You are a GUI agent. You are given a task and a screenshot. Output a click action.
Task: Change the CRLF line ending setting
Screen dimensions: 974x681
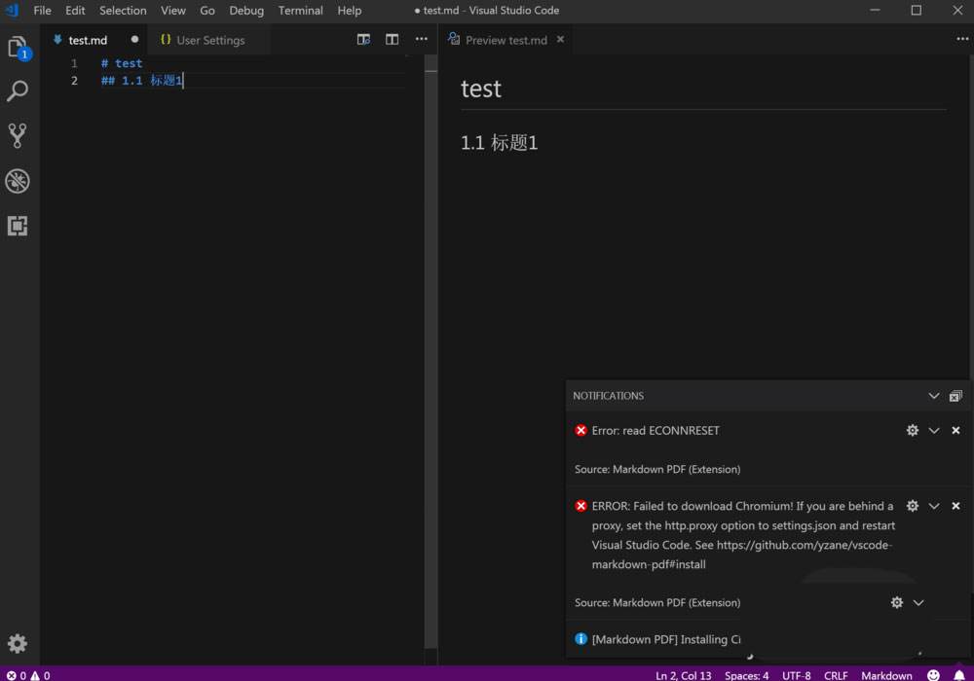(836, 674)
